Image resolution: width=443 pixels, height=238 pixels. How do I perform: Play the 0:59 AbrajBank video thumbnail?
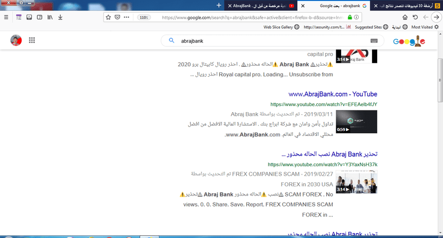[x=356, y=121]
